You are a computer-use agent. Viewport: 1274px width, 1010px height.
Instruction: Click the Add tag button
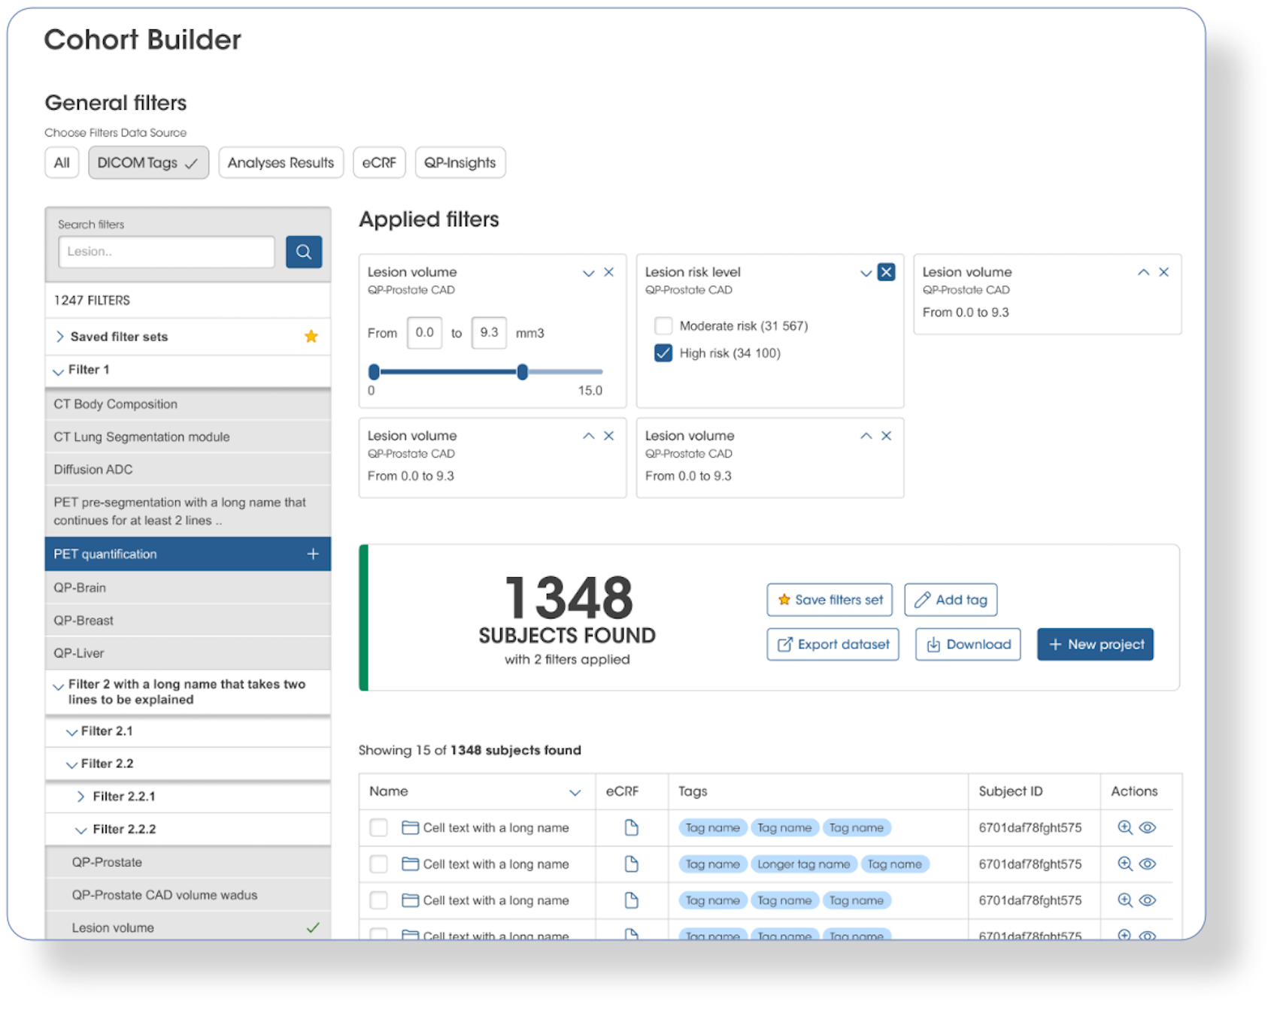[x=951, y=600]
